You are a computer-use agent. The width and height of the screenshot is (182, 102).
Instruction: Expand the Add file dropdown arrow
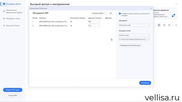click(x=106, y=13)
